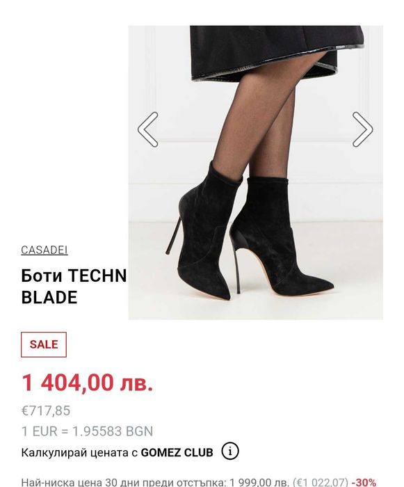Open the main boots product image
Screen dimensions: 404x487
pyautogui.click(x=256, y=173)
